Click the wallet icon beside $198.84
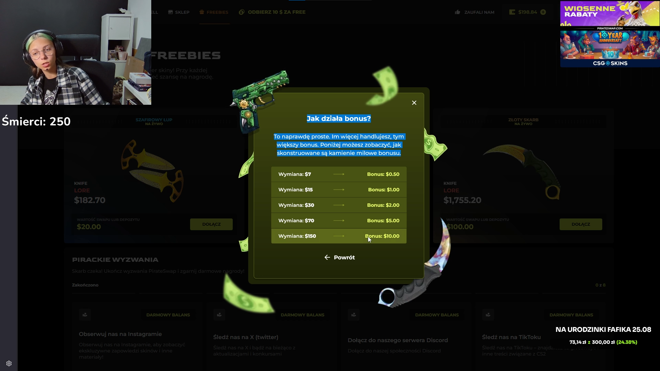This screenshot has height=371, width=660. pos(512,12)
